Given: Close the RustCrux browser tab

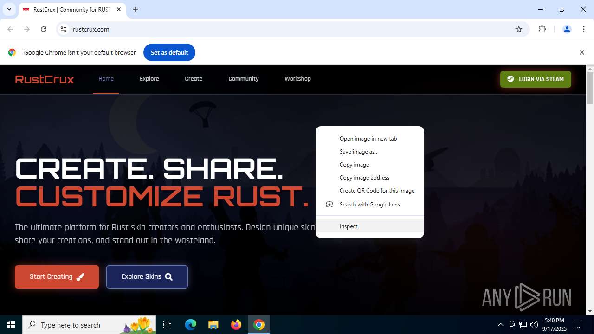Looking at the screenshot, I should tap(119, 9).
